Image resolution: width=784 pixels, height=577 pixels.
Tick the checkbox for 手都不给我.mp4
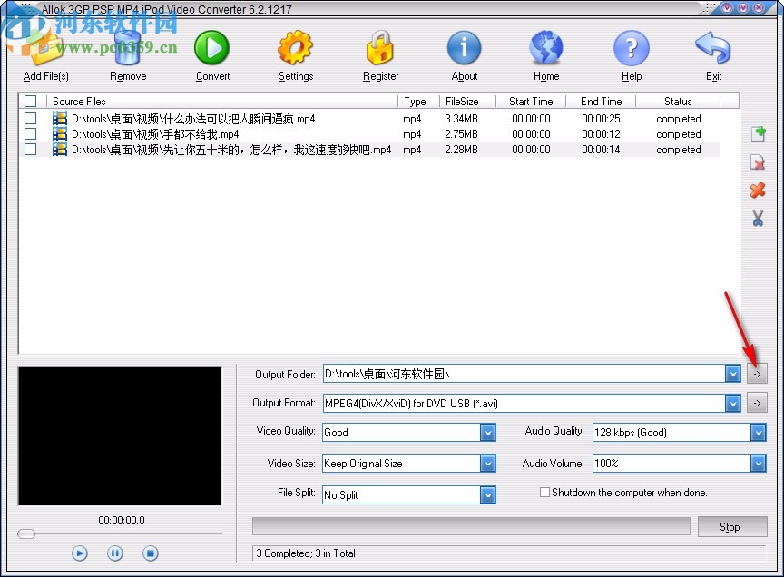[x=30, y=133]
